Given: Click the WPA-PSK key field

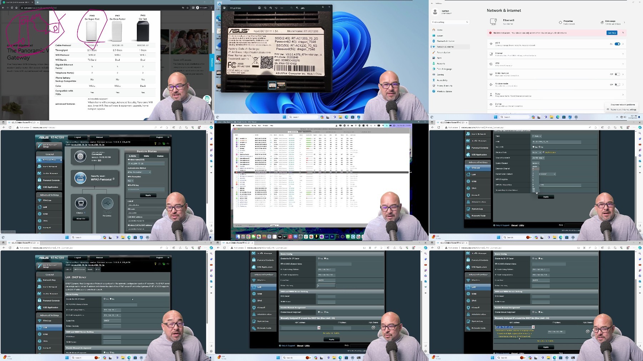Looking at the screenshot, I should (146, 189).
